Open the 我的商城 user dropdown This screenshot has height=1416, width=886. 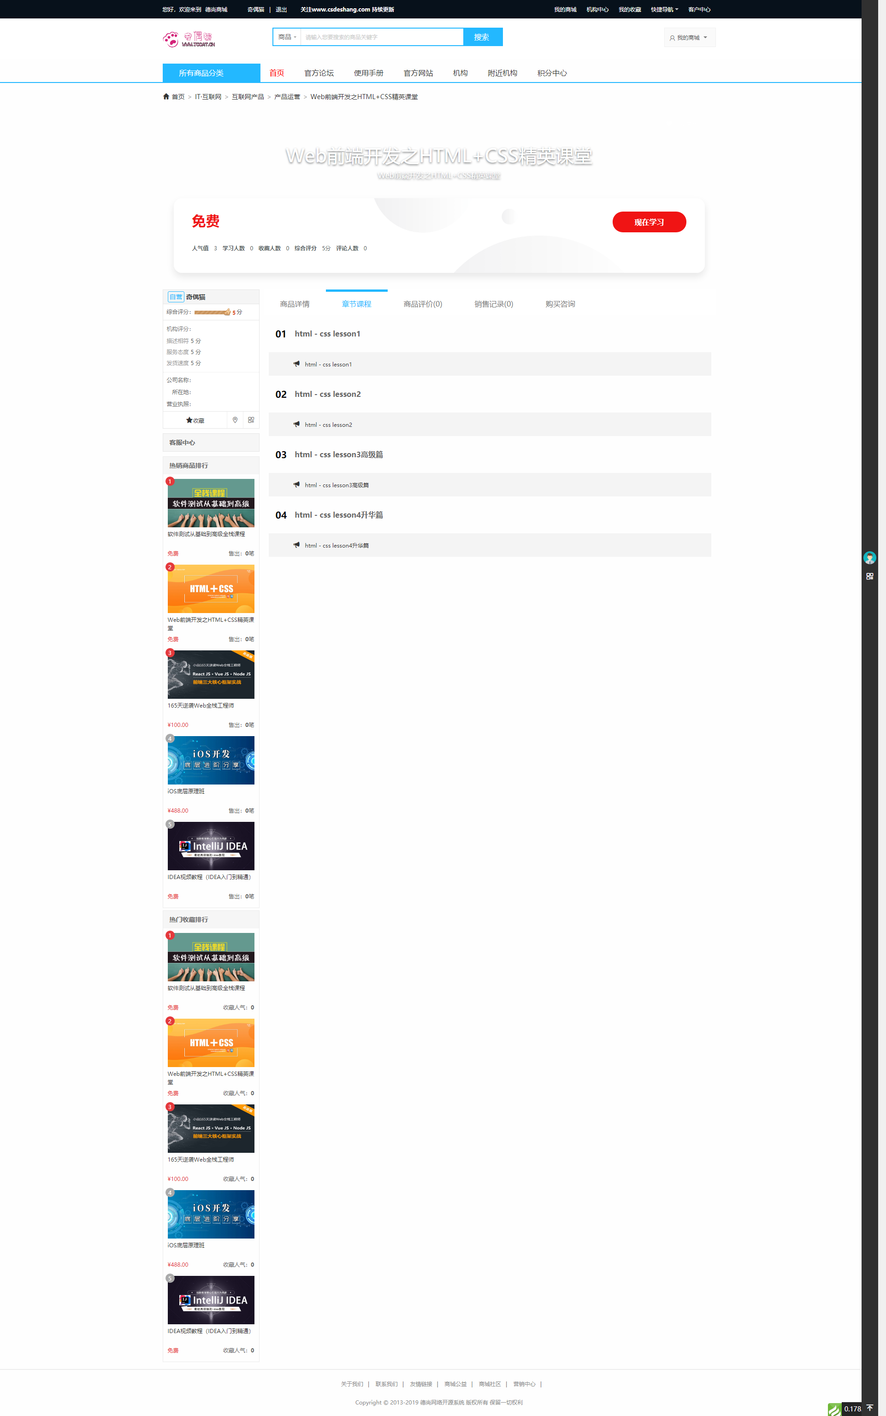(x=689, y=37)
